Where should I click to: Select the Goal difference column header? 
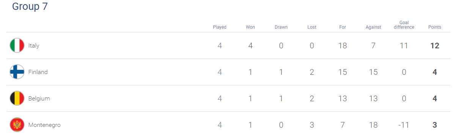coord(404,25)
